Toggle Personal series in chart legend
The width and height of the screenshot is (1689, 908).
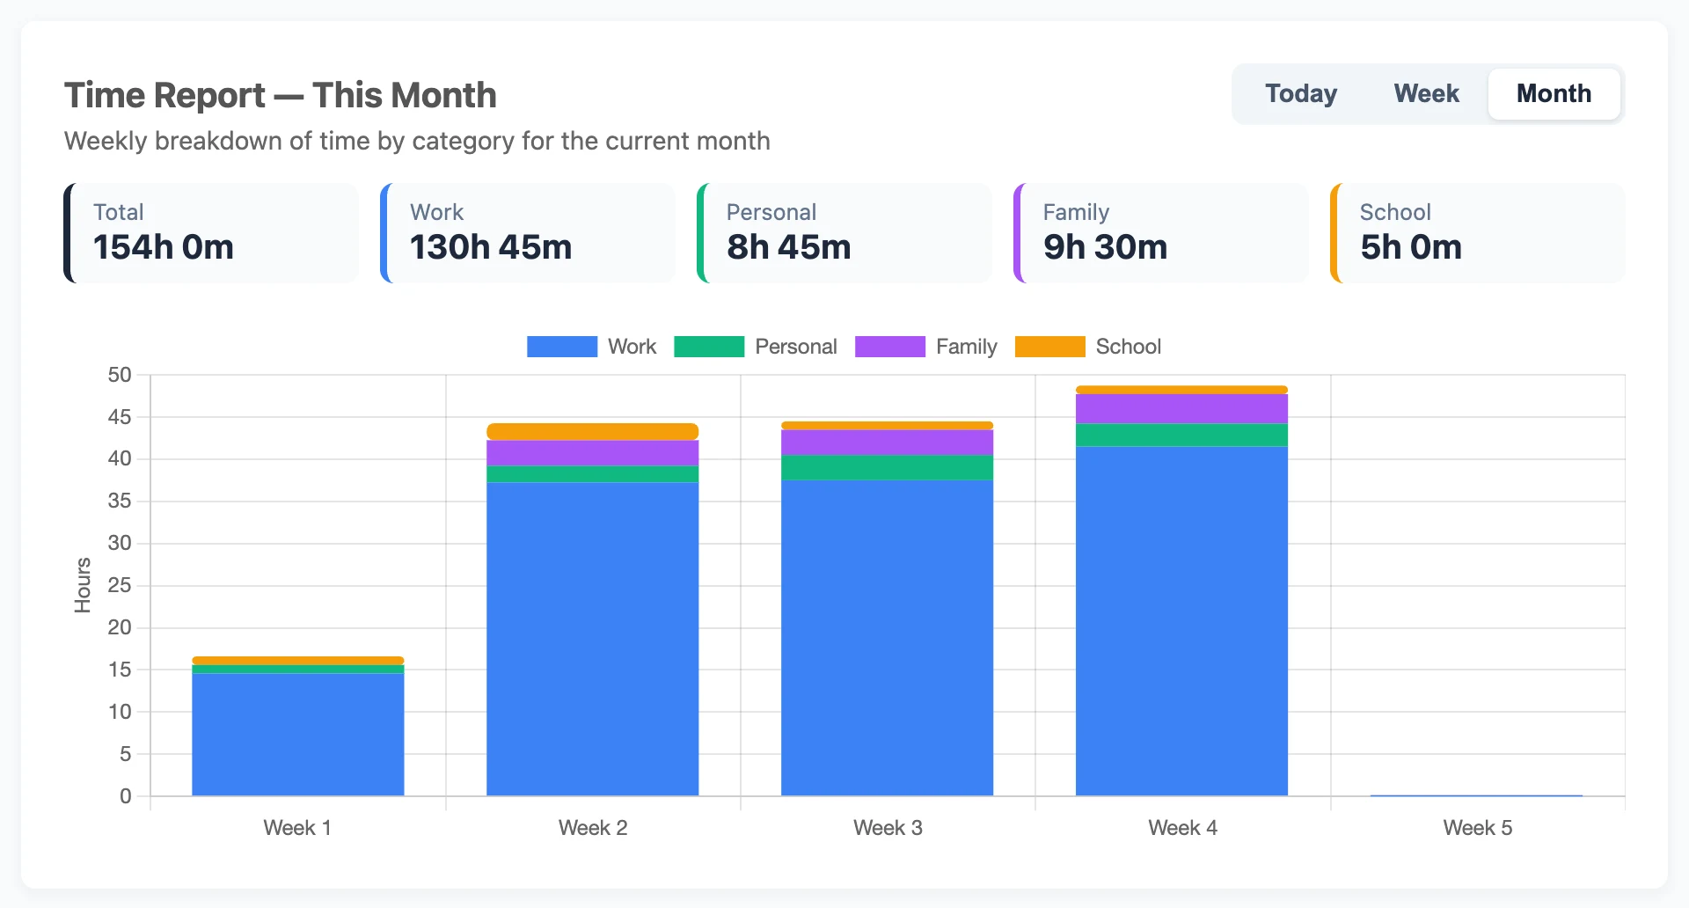(755, 347)
